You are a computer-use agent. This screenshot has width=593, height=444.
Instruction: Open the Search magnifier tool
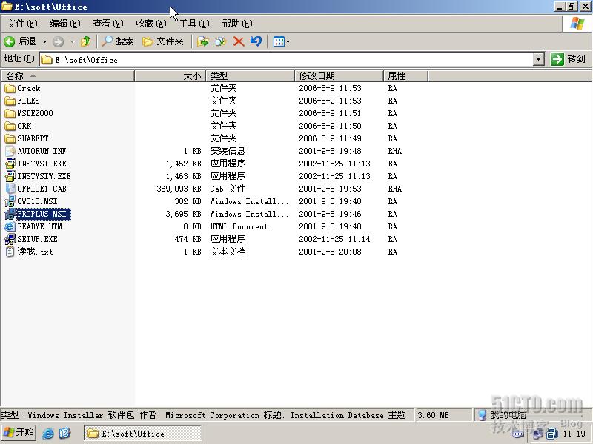(118, 41)
